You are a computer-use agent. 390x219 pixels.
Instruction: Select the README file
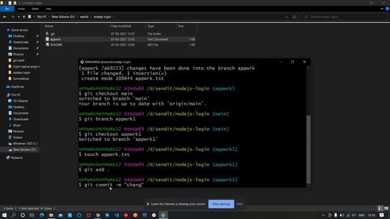pos(56,44)
